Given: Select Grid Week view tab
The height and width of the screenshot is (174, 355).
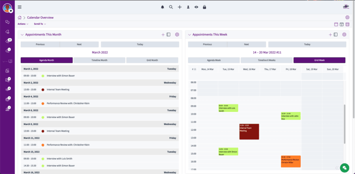Looking at the screenshot, I should (x=319, y=60).
